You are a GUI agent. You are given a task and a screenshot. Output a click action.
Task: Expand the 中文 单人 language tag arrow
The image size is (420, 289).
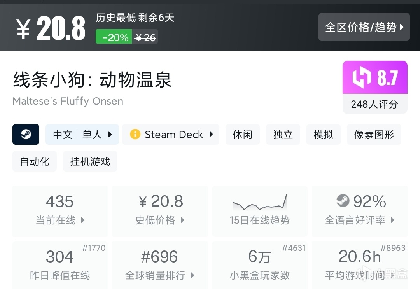tap(110, 135)
